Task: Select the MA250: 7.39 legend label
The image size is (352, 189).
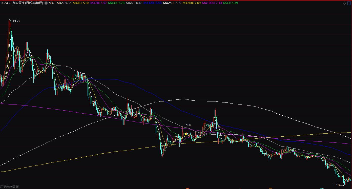Action: coord(172,3)
